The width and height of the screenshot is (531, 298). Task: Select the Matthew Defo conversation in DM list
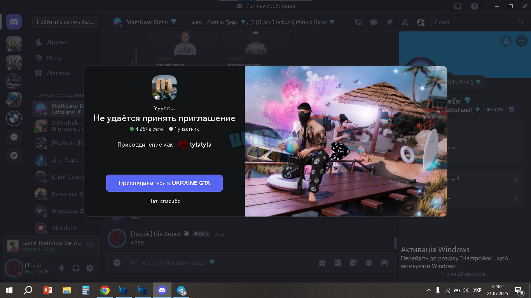[x=58, y=109]
